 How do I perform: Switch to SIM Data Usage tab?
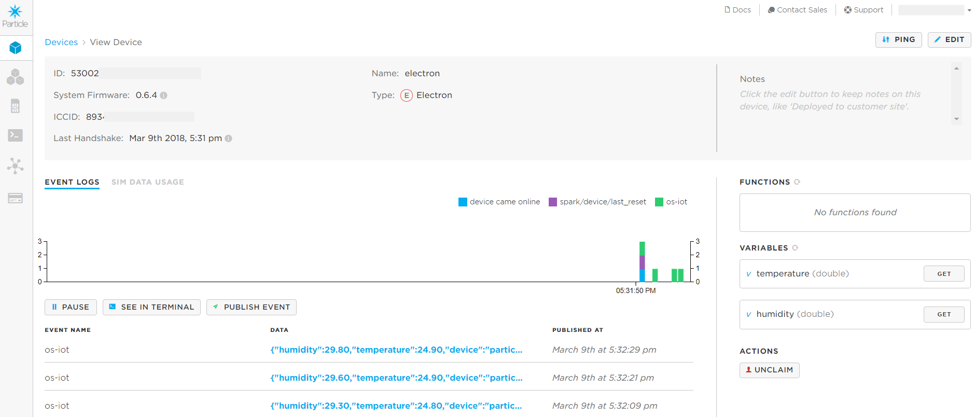point(148,182)
